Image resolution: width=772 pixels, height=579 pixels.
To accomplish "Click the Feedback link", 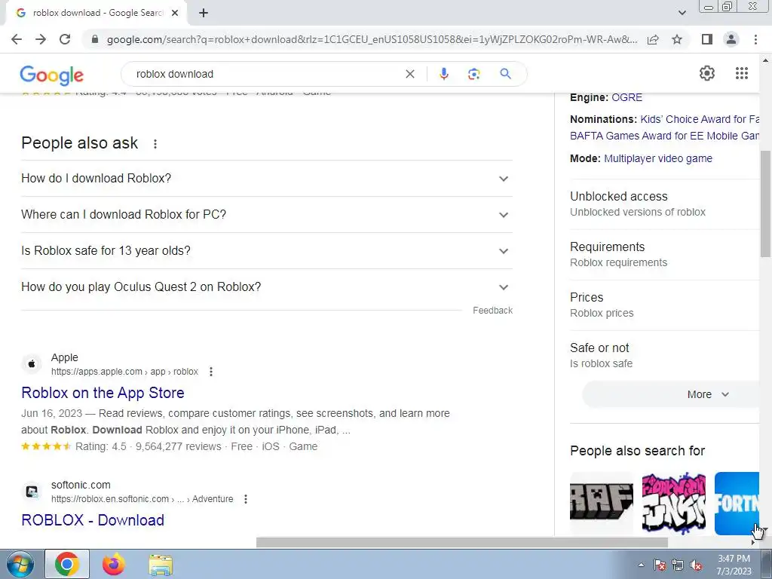I will pos(492,311).
